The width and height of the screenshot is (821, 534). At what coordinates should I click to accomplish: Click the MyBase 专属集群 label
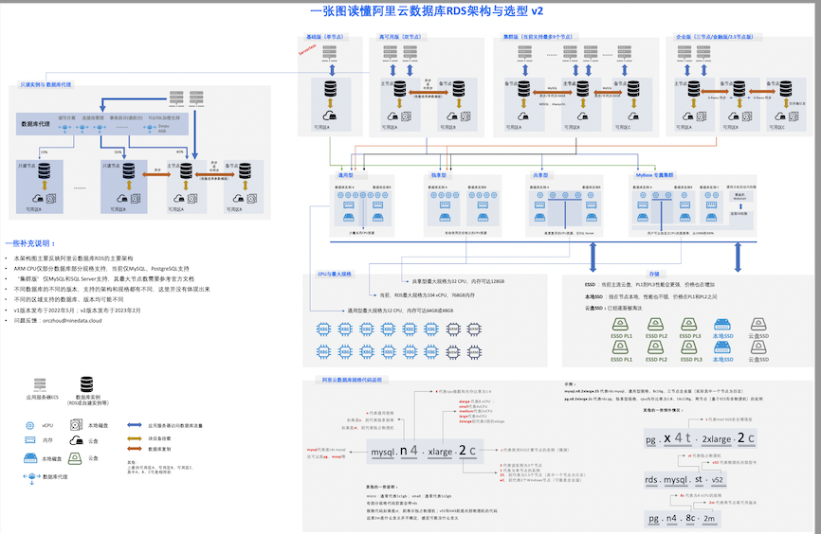[x=655, y=175]
